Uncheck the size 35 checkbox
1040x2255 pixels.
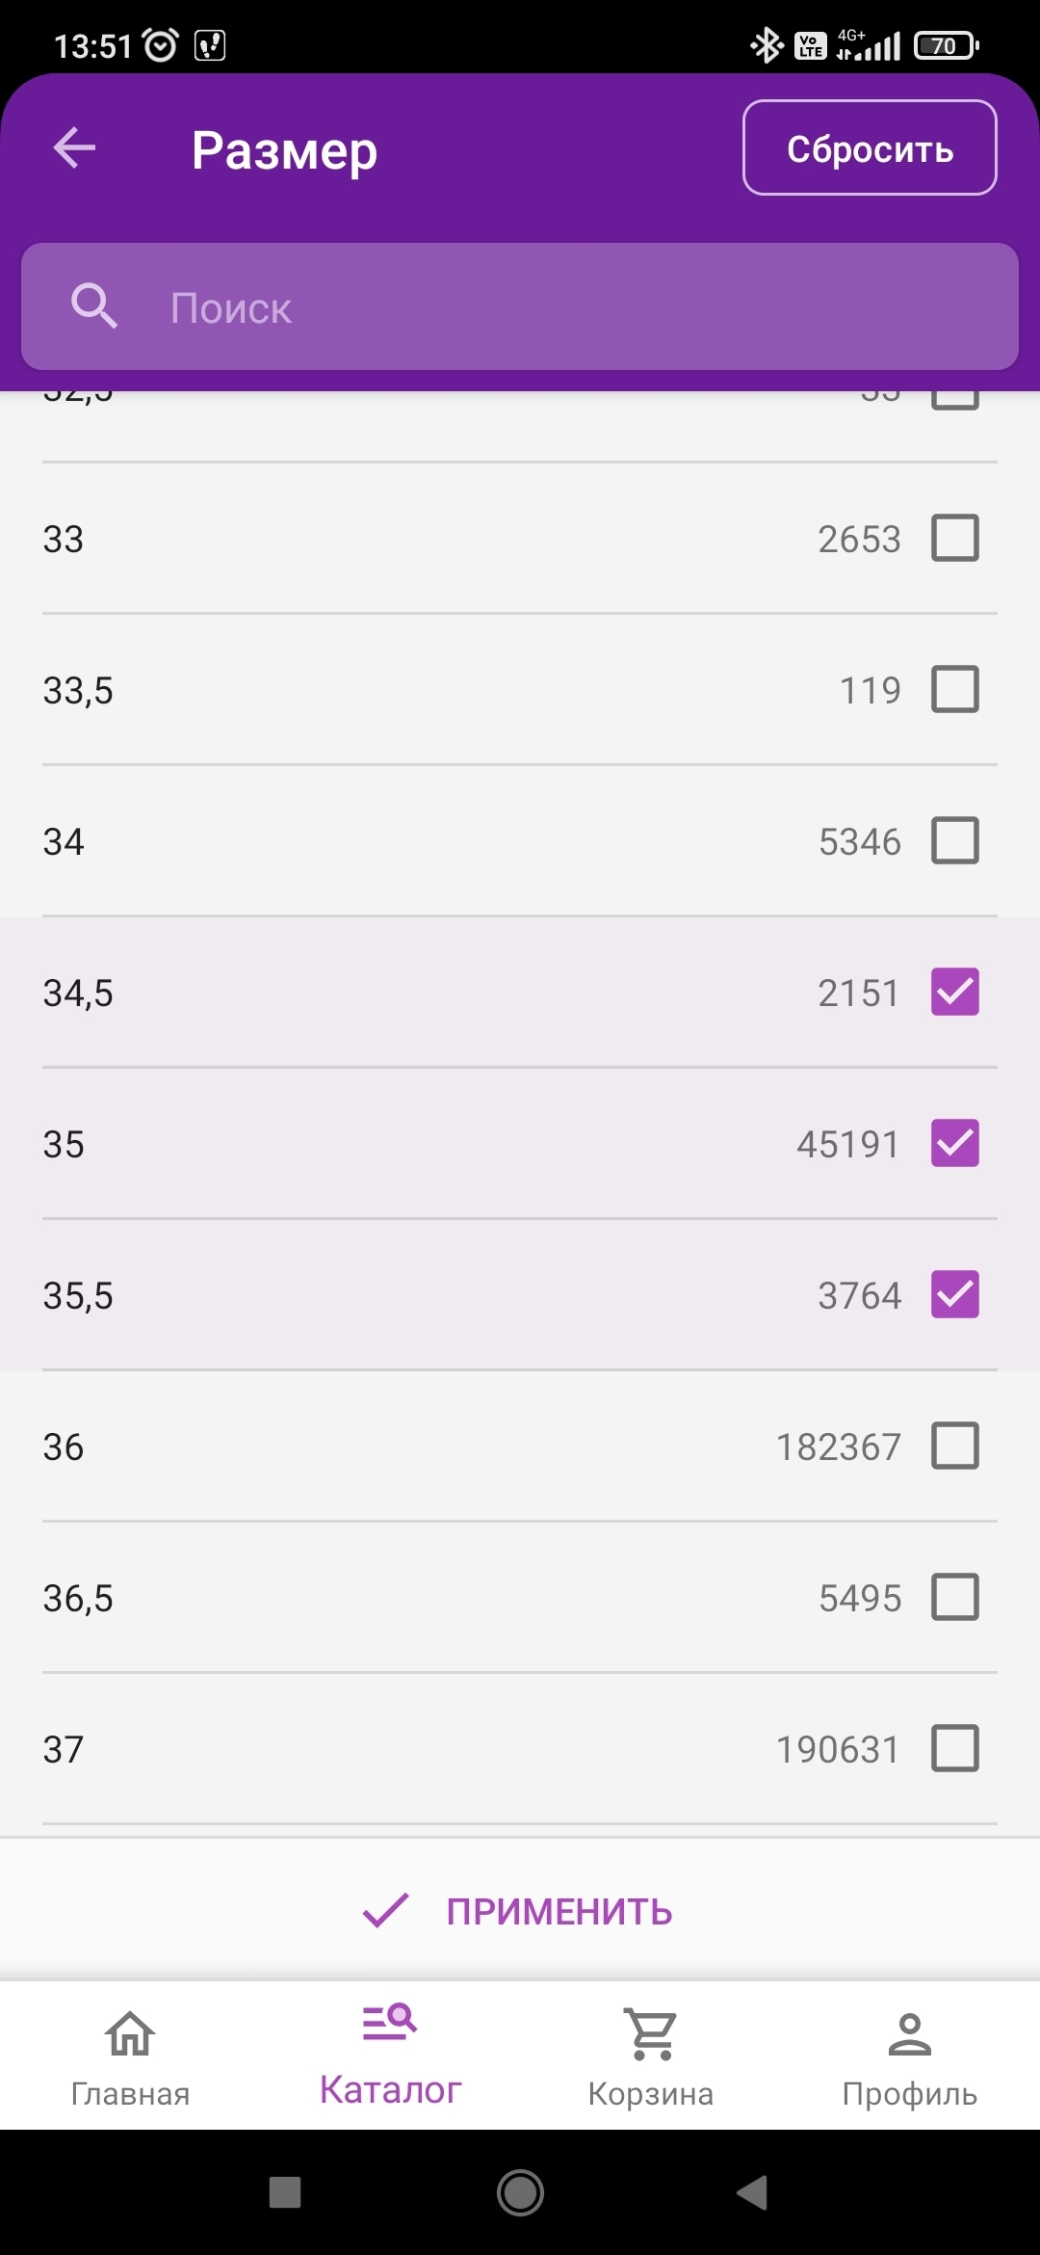(954, 1144)
